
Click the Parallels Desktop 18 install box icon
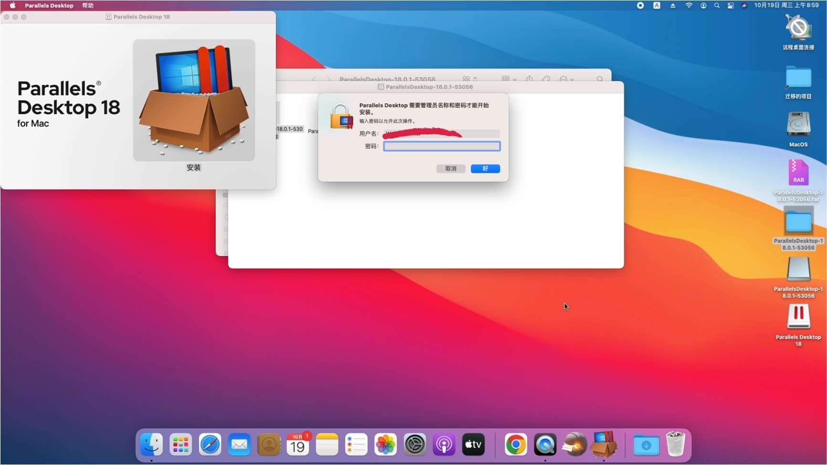pyautogui.click(x=194, y=100)
